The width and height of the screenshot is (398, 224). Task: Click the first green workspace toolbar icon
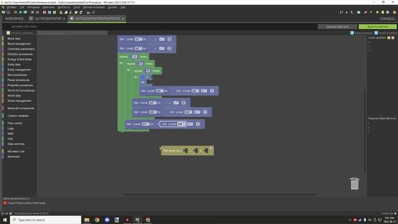pos(3,12)
